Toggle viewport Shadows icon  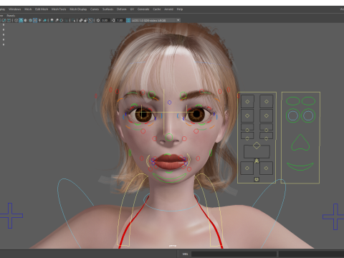pyautogui.click(x=44, y=20)
